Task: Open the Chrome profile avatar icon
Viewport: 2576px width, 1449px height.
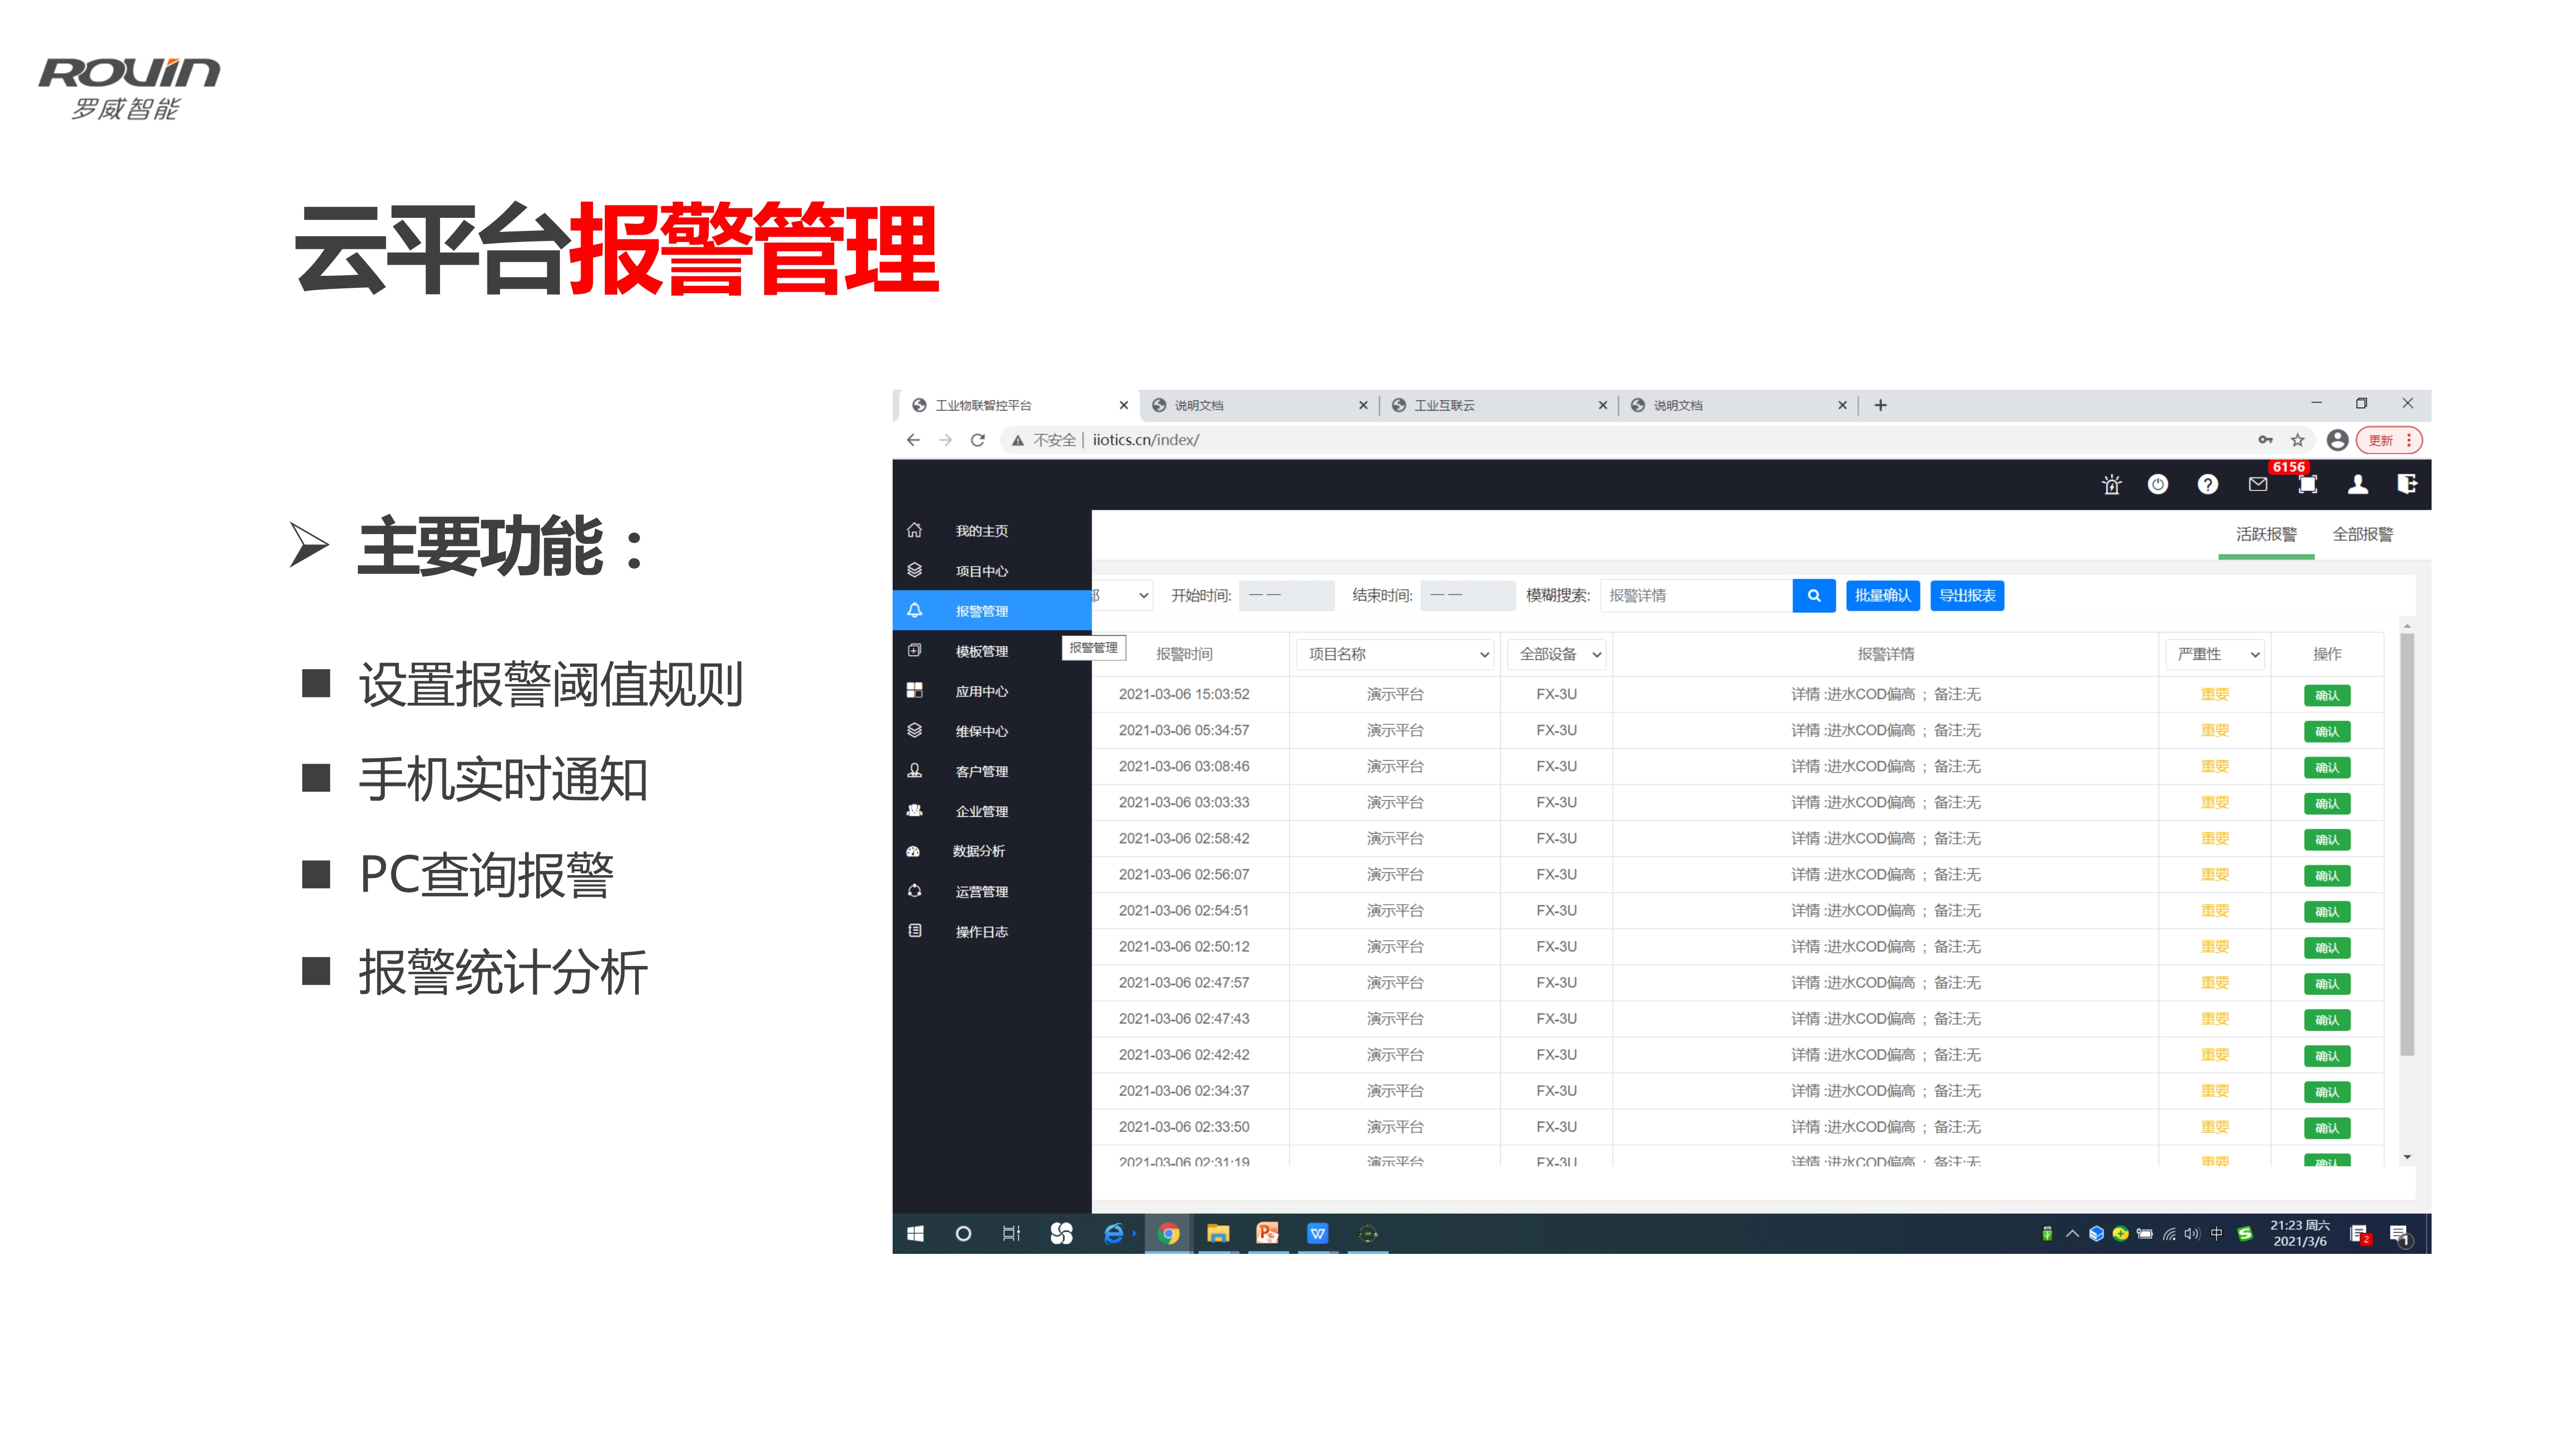Action: 2337,440
